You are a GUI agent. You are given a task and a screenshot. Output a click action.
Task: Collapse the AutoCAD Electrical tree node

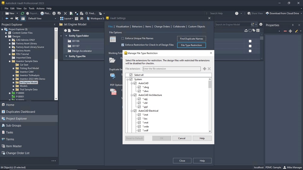pos(132,111)
